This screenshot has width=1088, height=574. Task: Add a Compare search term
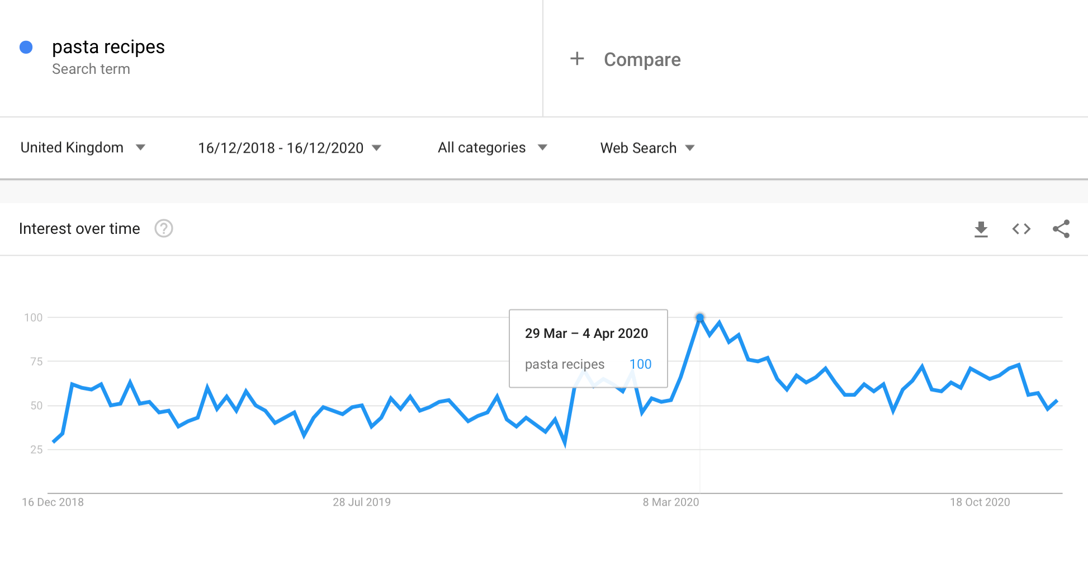click(642, 60)
